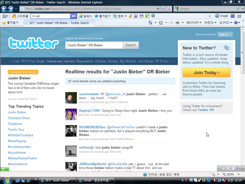The image size is (245, 184).
Task: Click the Twitter Search button
Action: (x=131, y=45)
